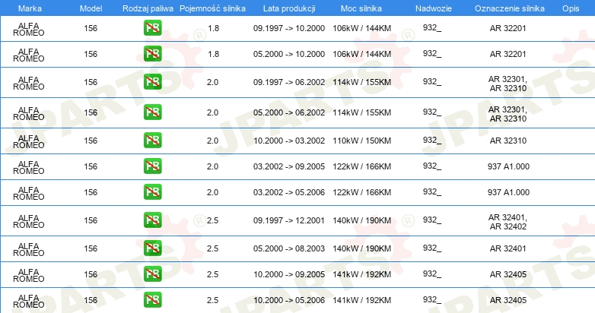Screen dimensions: 595x313
Task: Click ALFA ROMEO in 09.1997 -> 10.2000 row
Action: (x=28, y=29)
